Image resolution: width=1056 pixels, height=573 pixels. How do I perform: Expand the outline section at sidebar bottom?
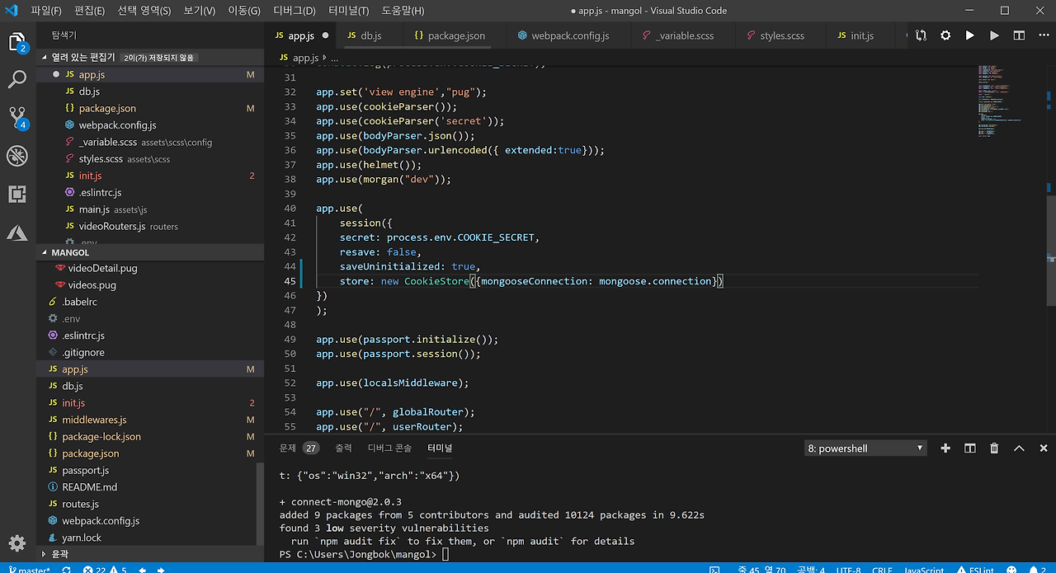pyautogui.click(x=59, y=555)
